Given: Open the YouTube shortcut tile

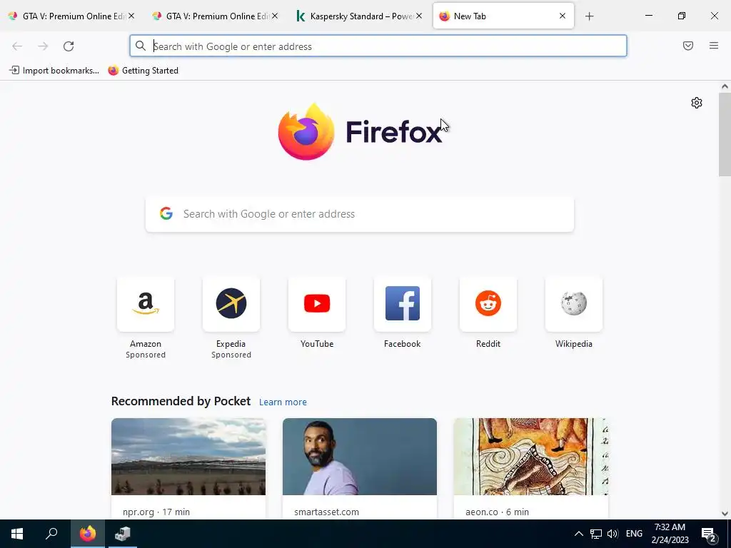Looking at the screenshot, I should [x=317, y=304].
